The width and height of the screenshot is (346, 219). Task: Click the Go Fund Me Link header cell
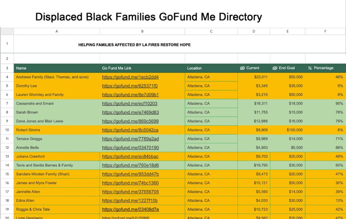pyautogui.click(x=142, y=68)
